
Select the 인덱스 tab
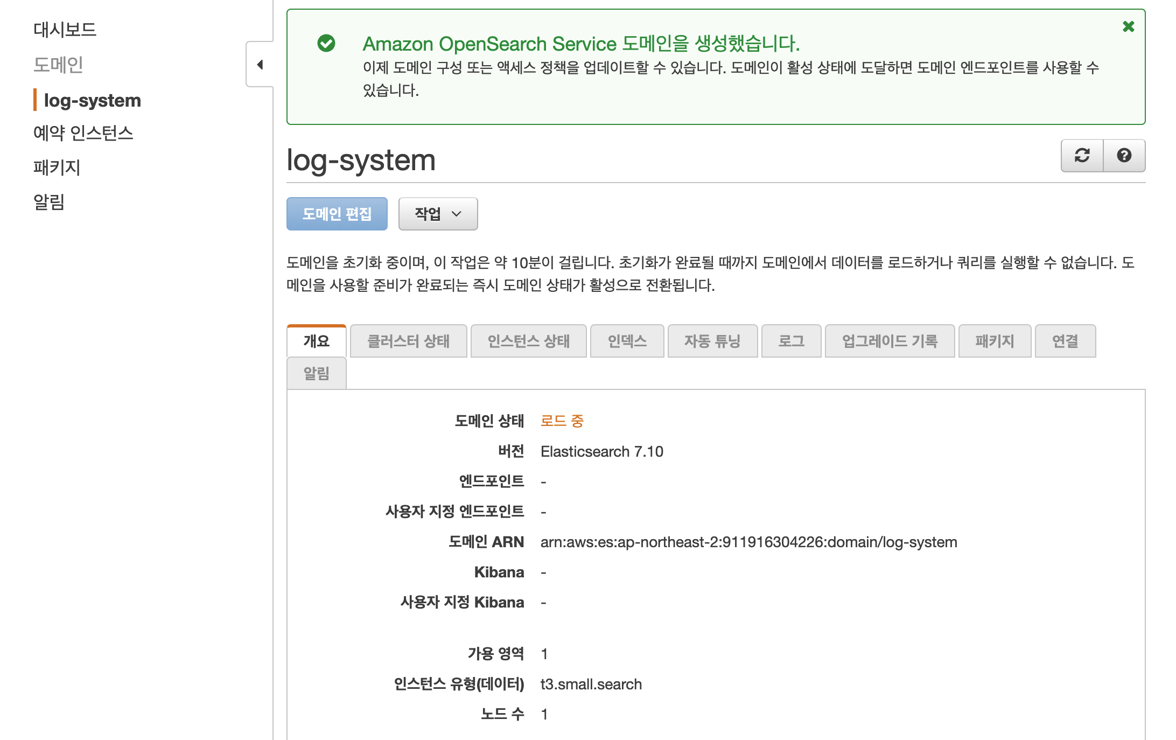pos(627,341)
